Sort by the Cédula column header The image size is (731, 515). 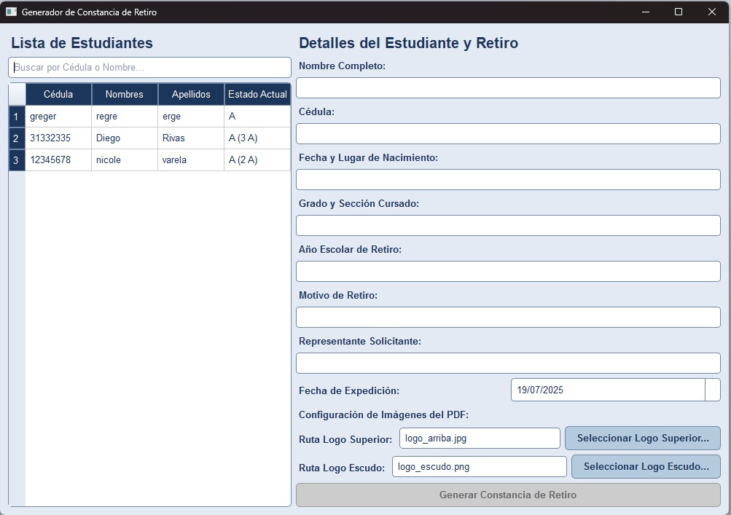point(58,94)
